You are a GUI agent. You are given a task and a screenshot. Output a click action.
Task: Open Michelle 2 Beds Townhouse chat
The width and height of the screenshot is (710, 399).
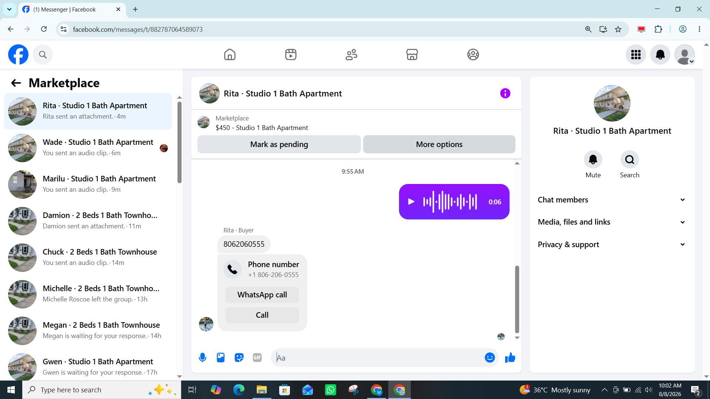[x=88, y=294]
